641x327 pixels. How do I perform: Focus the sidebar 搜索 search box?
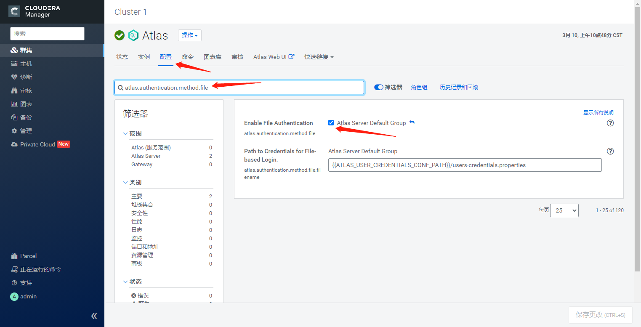point(48,34)
